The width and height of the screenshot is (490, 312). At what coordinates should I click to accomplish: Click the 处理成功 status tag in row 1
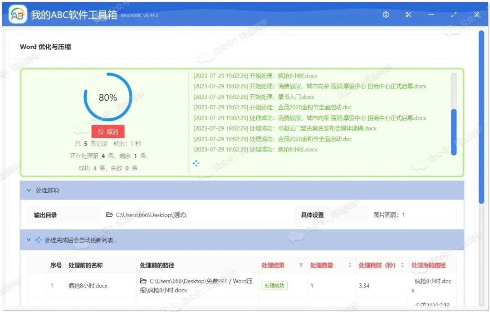point(274,285)
